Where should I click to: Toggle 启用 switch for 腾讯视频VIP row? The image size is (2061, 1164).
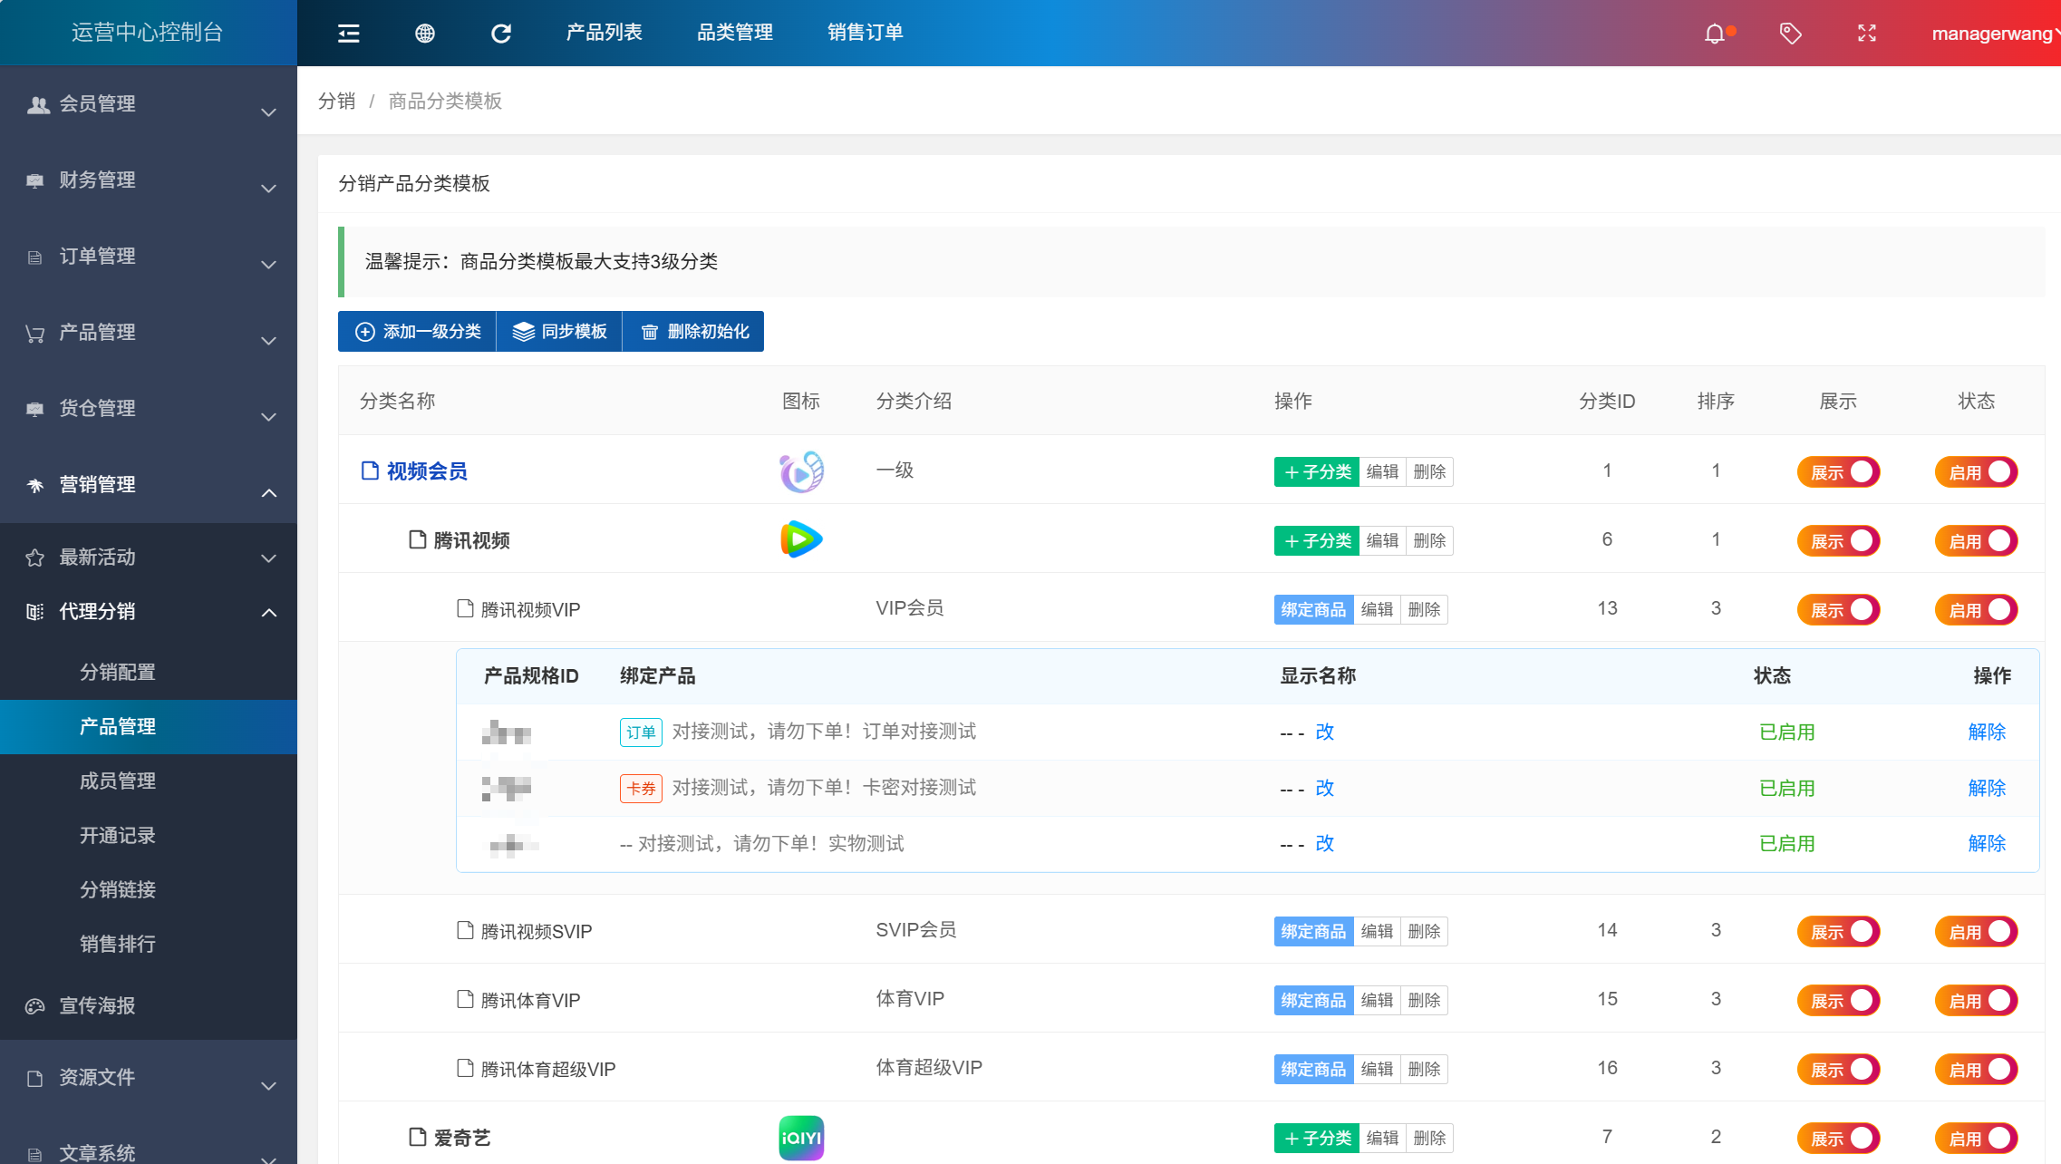[1977, 610]
